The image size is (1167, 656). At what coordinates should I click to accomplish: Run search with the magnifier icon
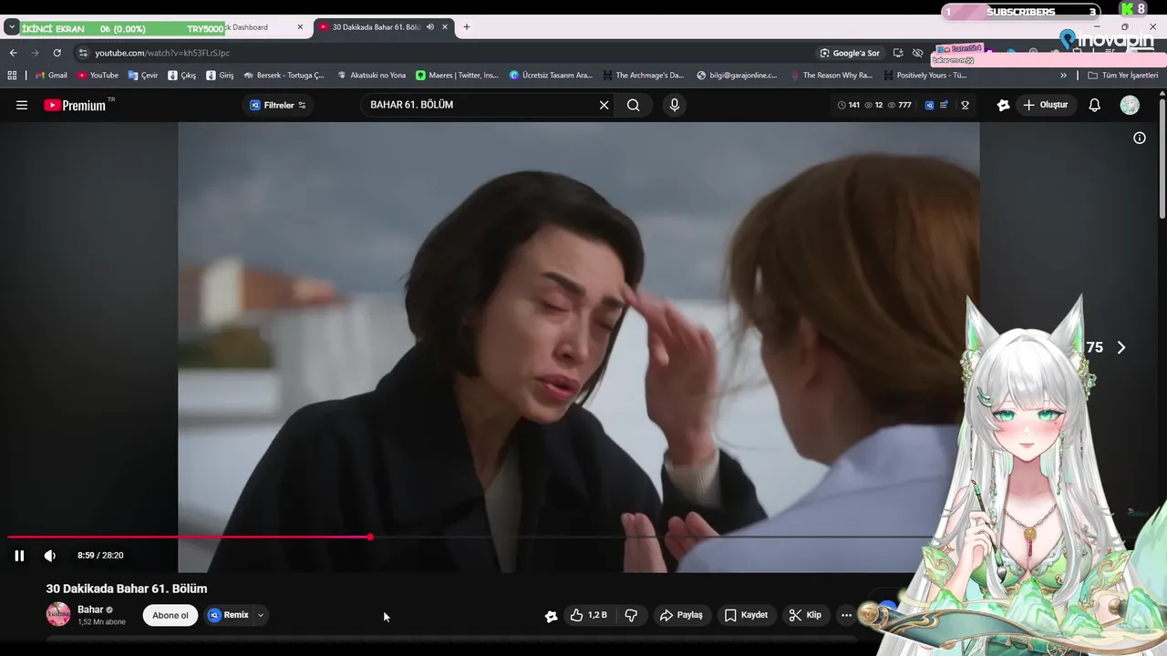(633, 105)
